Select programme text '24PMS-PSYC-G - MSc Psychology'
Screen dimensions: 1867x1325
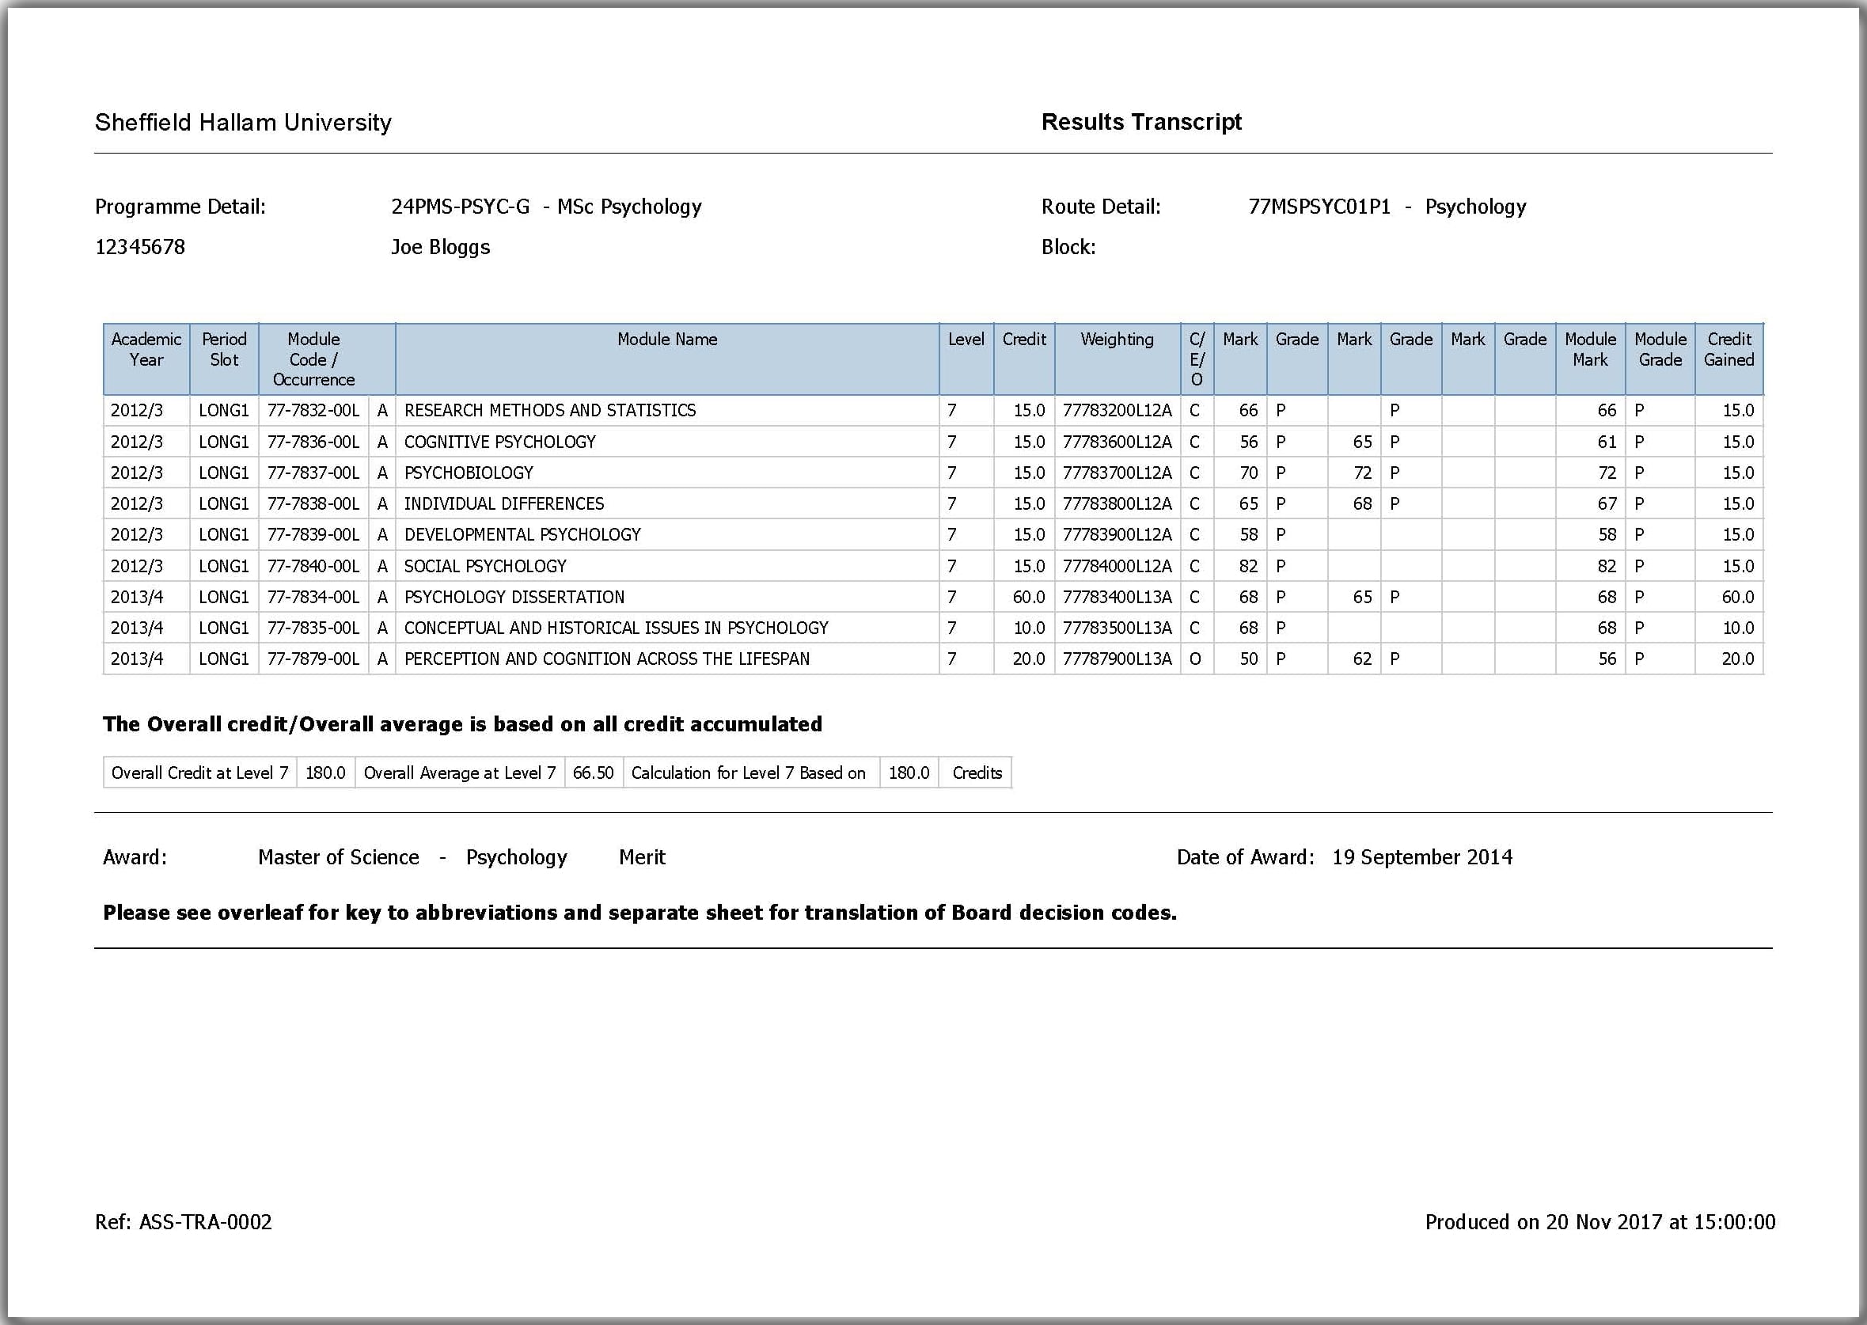point(545,207)
